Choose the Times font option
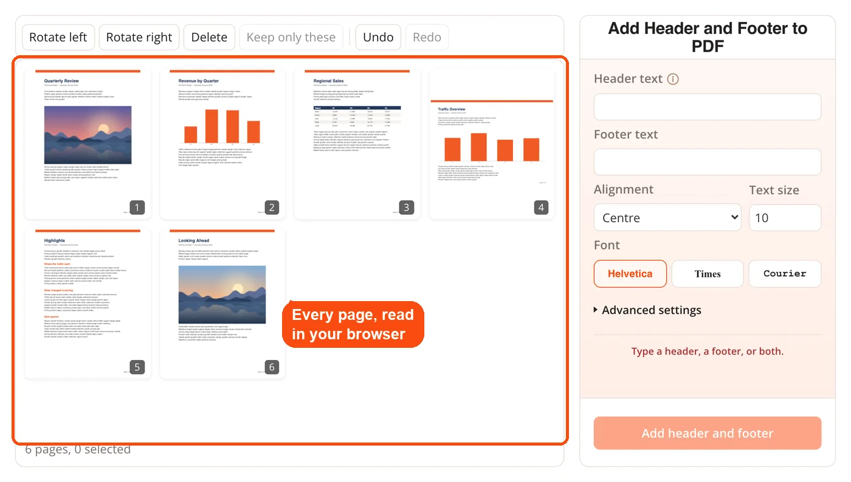851x482 pixels. (x=708, y=274)
